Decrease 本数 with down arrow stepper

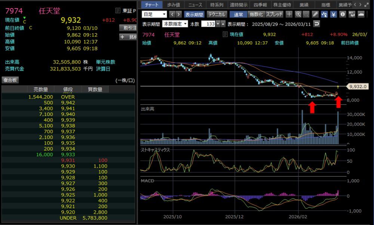click(218, 24)
